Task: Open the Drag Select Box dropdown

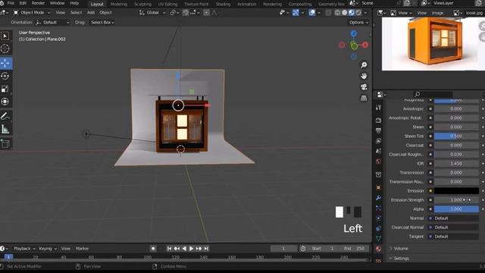Action: point(102,23)
